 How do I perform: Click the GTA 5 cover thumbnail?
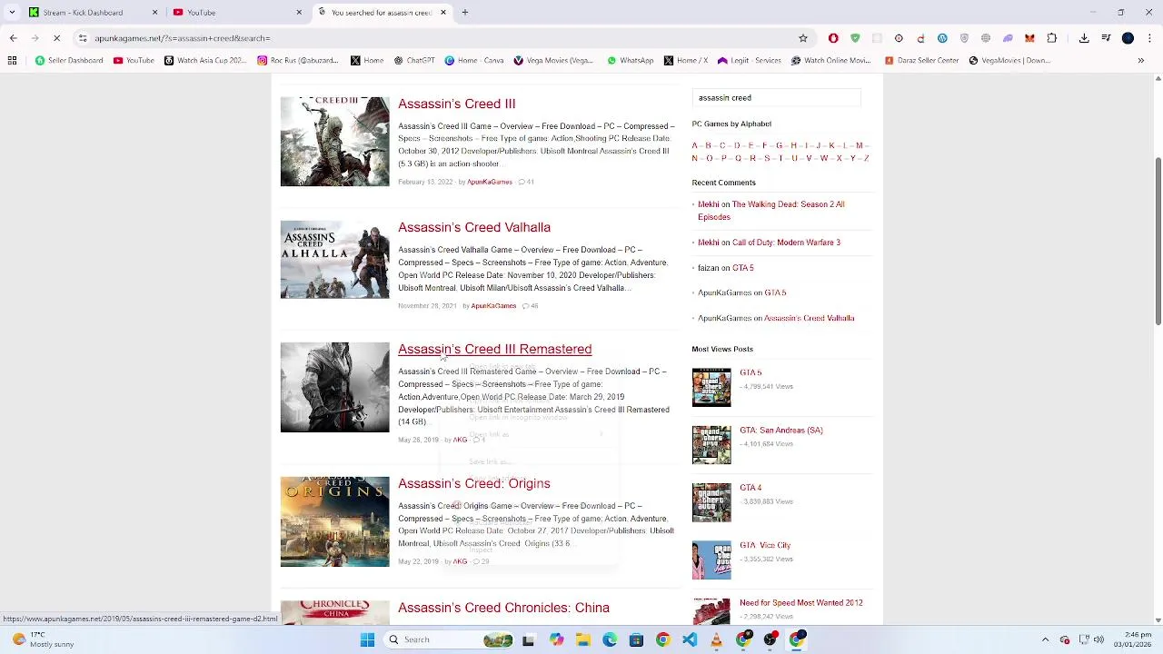[711, 387]
